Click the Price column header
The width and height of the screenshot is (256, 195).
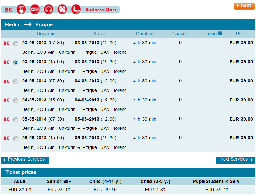click(241, 34)
